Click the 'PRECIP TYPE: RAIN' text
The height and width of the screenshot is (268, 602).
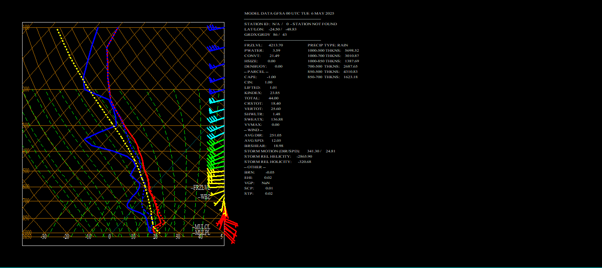point(328,45)
